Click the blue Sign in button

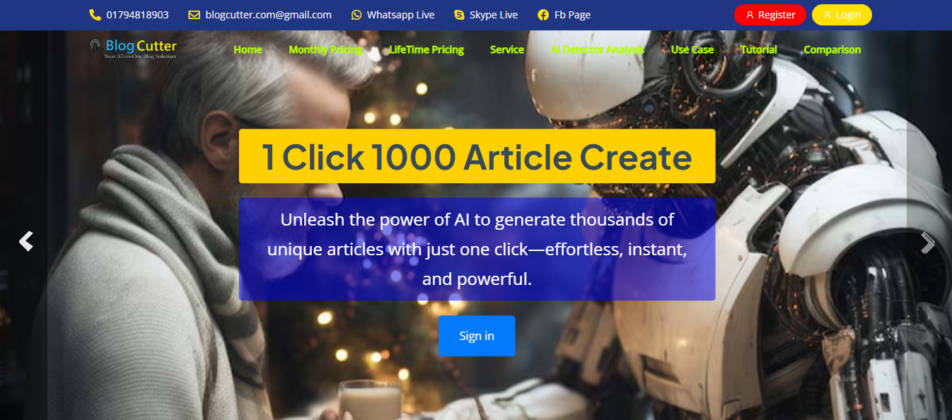pyautogui.click(x=477, y=336)
